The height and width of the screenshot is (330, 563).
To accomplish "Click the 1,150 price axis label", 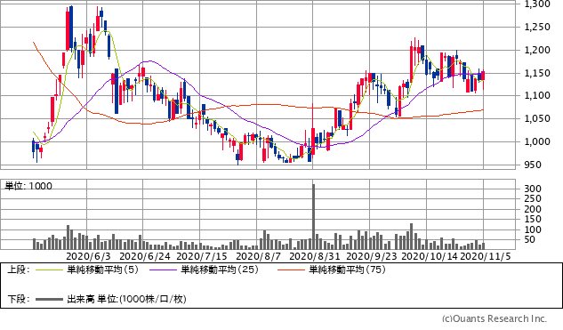I will (537, 73).
